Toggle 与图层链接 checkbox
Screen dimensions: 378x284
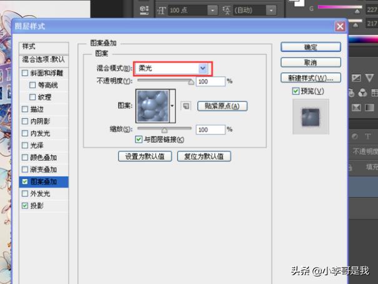tap(139, 139)
